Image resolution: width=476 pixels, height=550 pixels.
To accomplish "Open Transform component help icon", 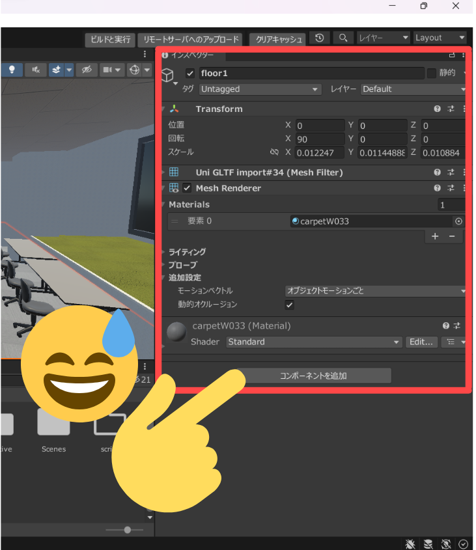I will pyautogui.click(x=438, y=109).
